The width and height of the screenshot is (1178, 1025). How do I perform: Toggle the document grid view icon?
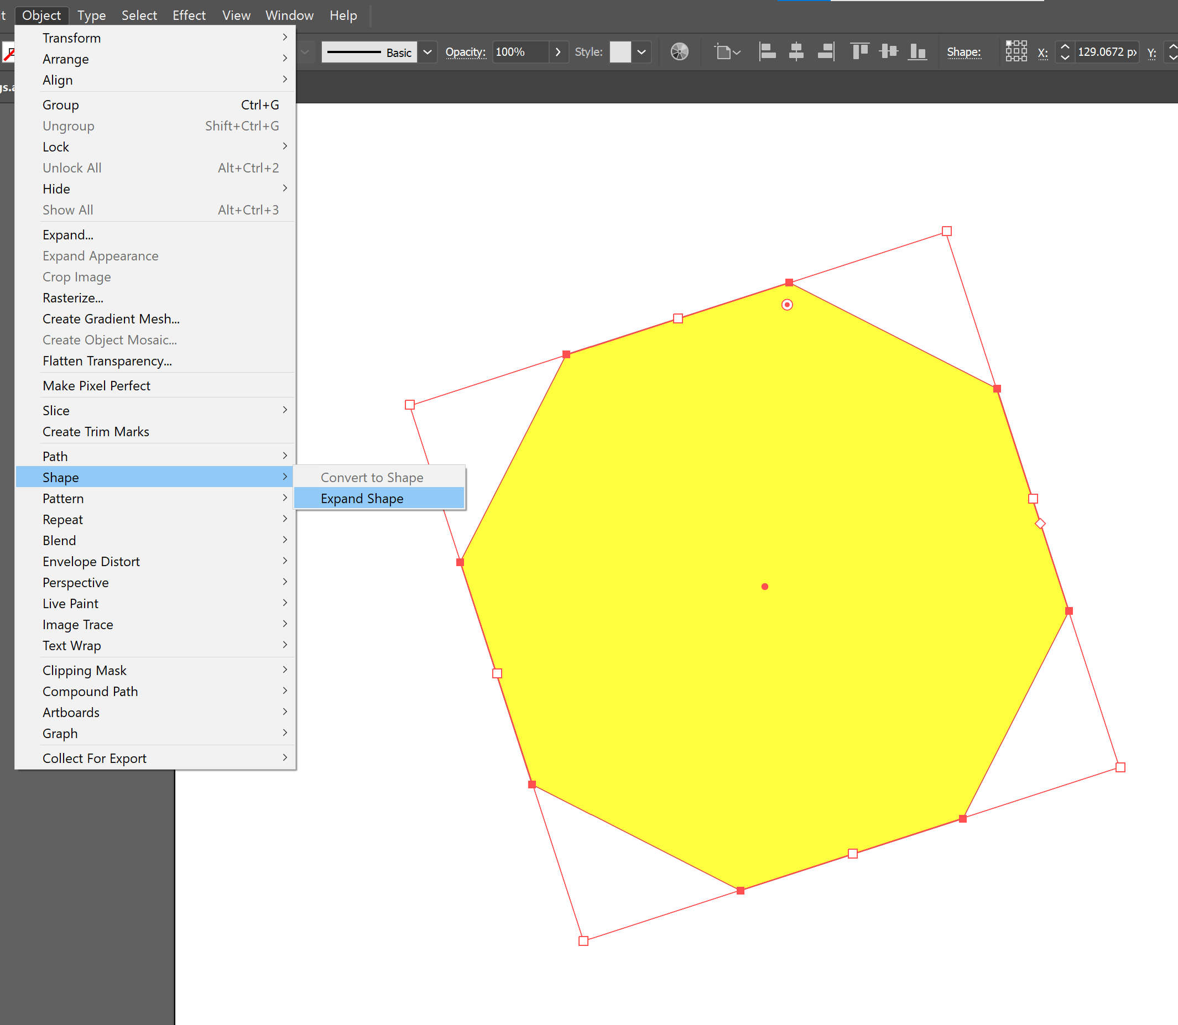(1017, 52)
